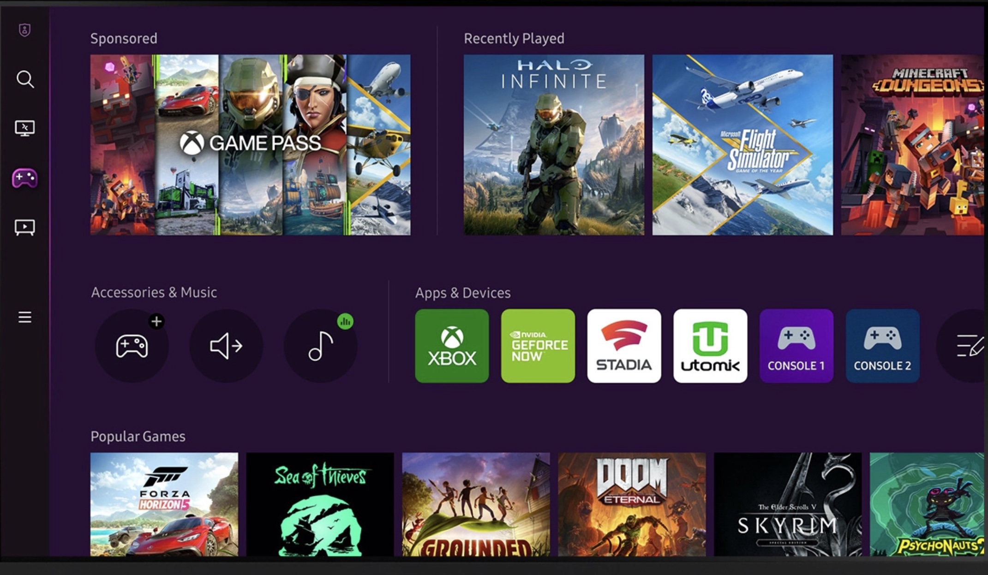Click the edit list icon after Console 2
The width and height of the screenshot is (988, 575).
tap(967, 346)
